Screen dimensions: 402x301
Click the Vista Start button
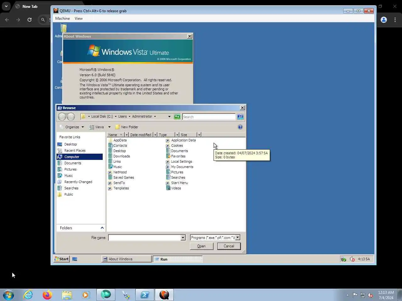[x=61, y=259]
